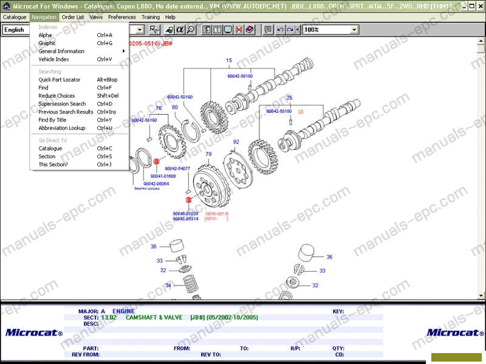Click the magnifying glass Find icon
The width and height of the screenshot is (486, 364).
[191, 30]
